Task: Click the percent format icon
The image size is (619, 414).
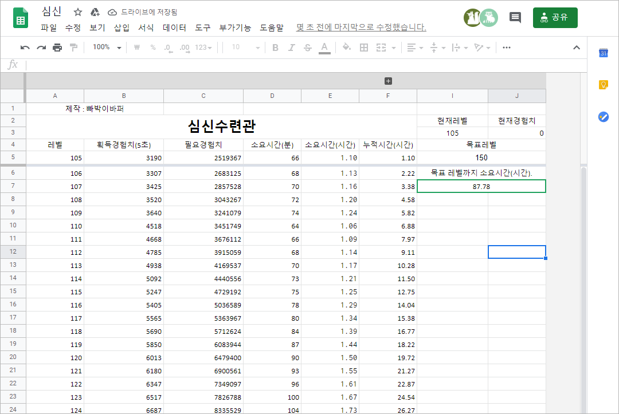Action: (153, 48)
